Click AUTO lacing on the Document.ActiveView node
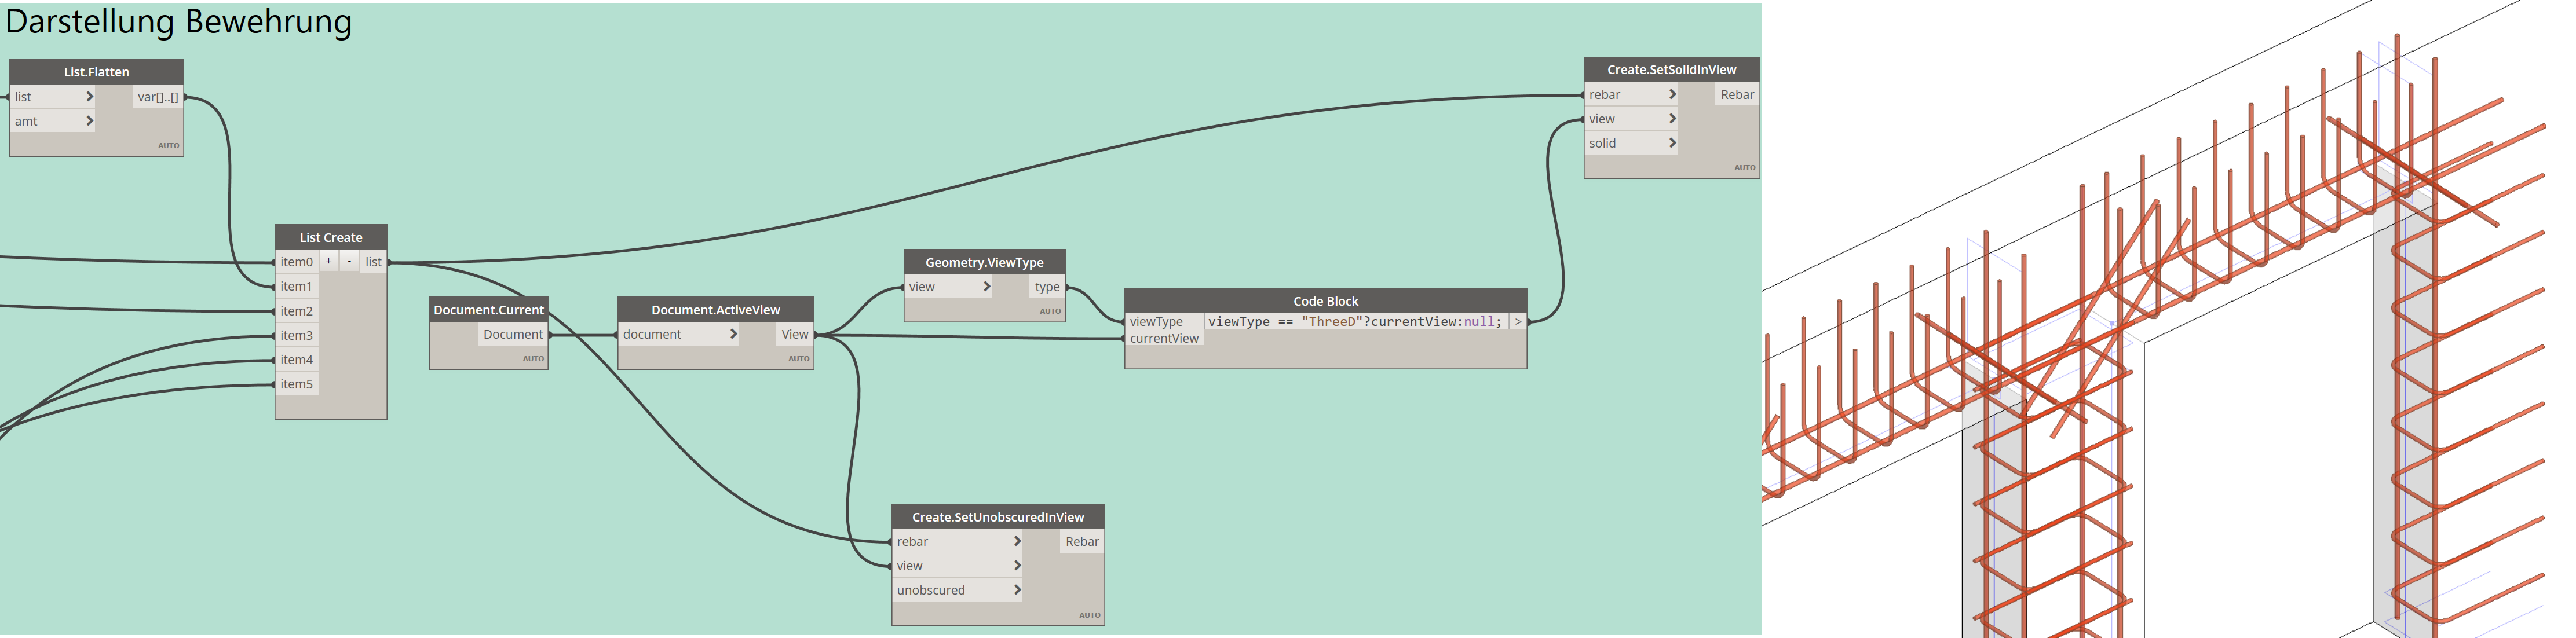The image size is (2576, 638). (x=798, y=358)
